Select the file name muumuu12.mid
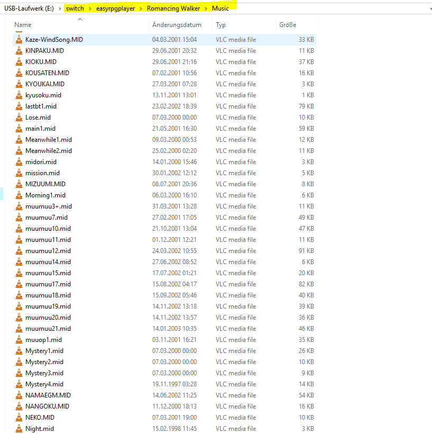Viewport: 432px width, 434px height. (x=48, y=250)
